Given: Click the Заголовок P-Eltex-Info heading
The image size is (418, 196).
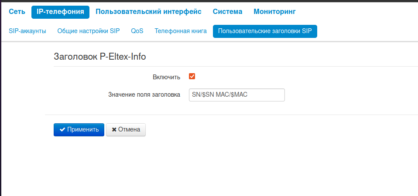Looking at the screenshot, I should click(99, 57).
